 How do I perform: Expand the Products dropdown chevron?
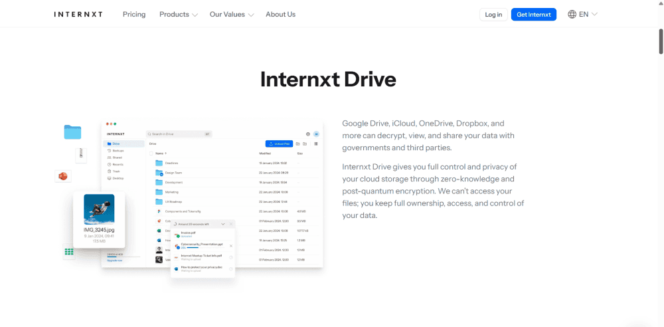pyautogui.click(x=195, y=15)
